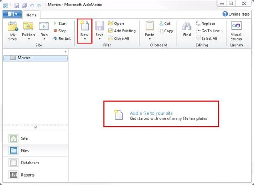The width and height of the screenshot is (254, 185).
Task: Select the Movies folder in the tree
Action: 36,58
